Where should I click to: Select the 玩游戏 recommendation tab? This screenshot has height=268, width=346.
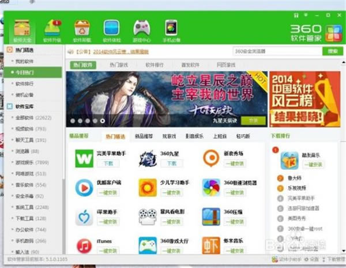pyautogui.click(x=169, y=136)
